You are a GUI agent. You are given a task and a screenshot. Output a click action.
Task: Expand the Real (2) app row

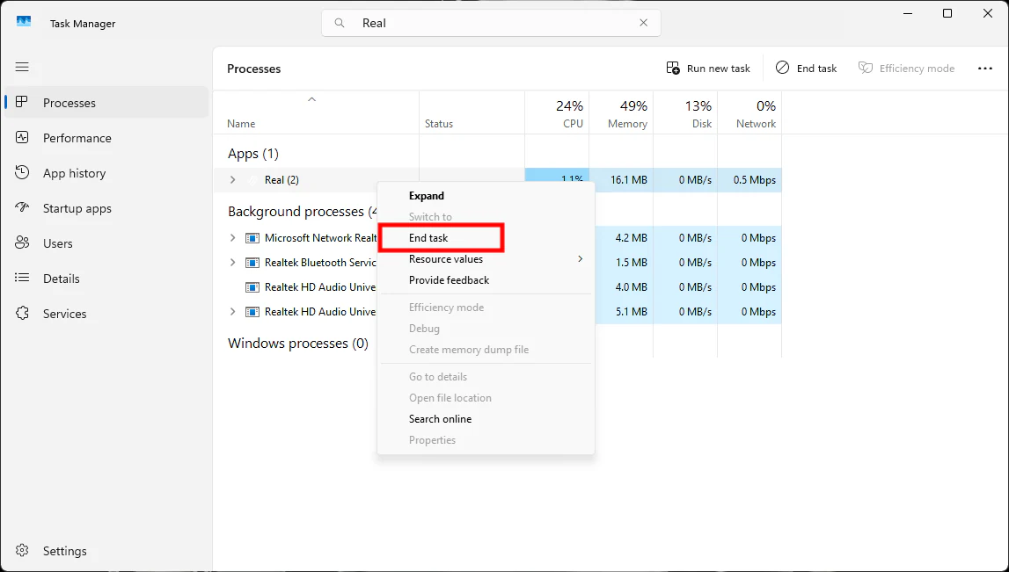tap(233, 180)
